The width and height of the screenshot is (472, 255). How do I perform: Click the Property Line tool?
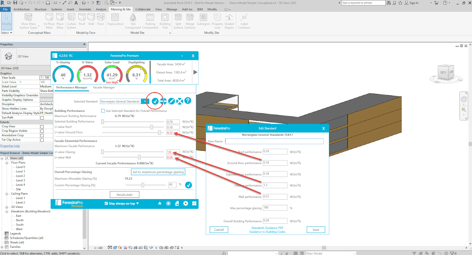[217, 21]
